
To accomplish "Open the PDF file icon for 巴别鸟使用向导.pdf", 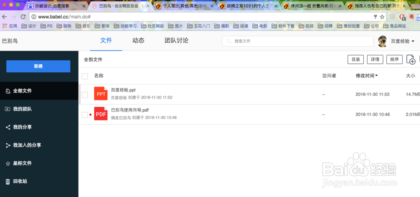I will click(x=101, y=114).
